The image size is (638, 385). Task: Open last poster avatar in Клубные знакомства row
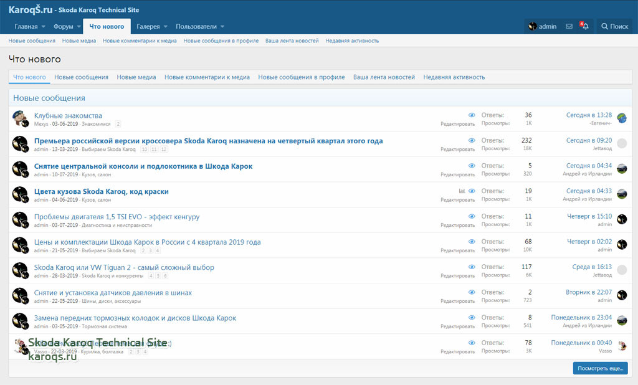622,118
